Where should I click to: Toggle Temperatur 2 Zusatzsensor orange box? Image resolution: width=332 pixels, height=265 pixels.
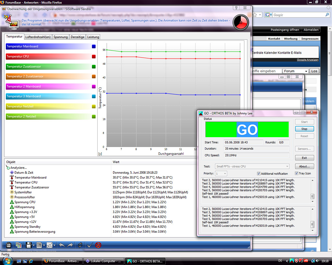(94, 76)
